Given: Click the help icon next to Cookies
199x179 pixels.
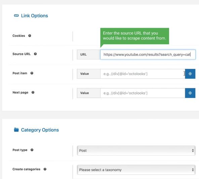Looking at the screenshot, I should pyautogui.click(x=30, y=36).
